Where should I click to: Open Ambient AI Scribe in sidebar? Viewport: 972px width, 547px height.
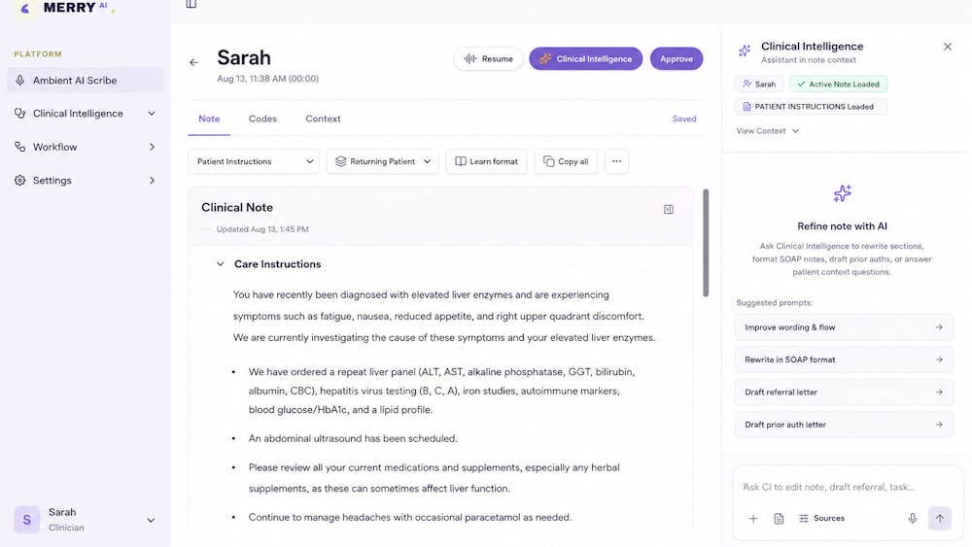click(85, 81)
